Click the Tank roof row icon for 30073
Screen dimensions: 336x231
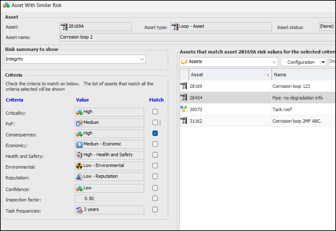(x=184, y=109)
